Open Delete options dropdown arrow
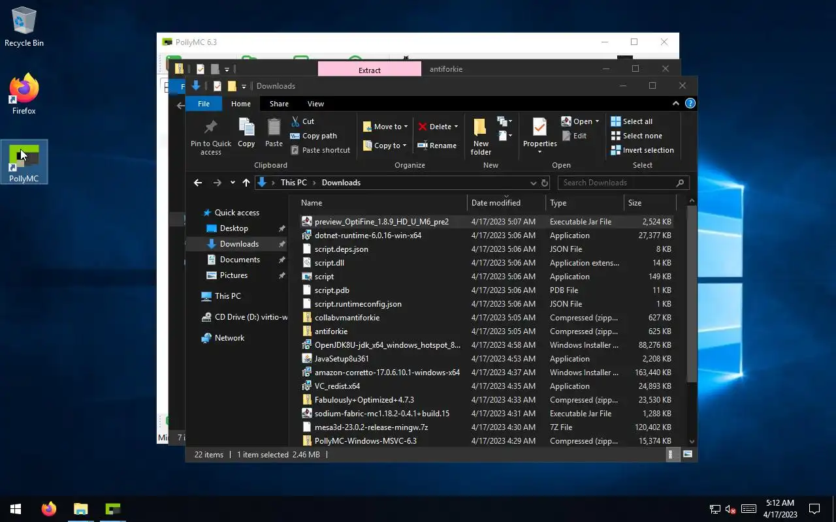Screen dimensions: 836x522 [456, 127]
